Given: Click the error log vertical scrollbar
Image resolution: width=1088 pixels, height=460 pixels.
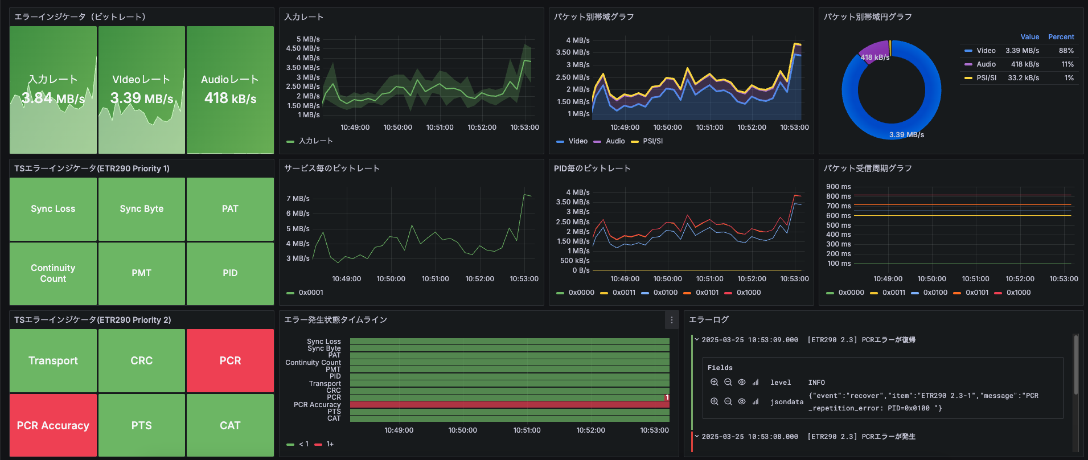Looking at the screenshot, I should click(1075, 364).
